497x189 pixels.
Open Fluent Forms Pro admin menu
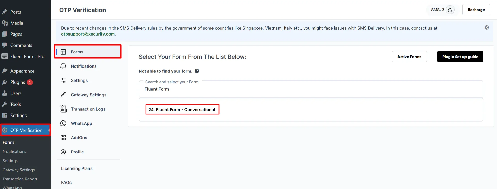[x=27, y=57]
